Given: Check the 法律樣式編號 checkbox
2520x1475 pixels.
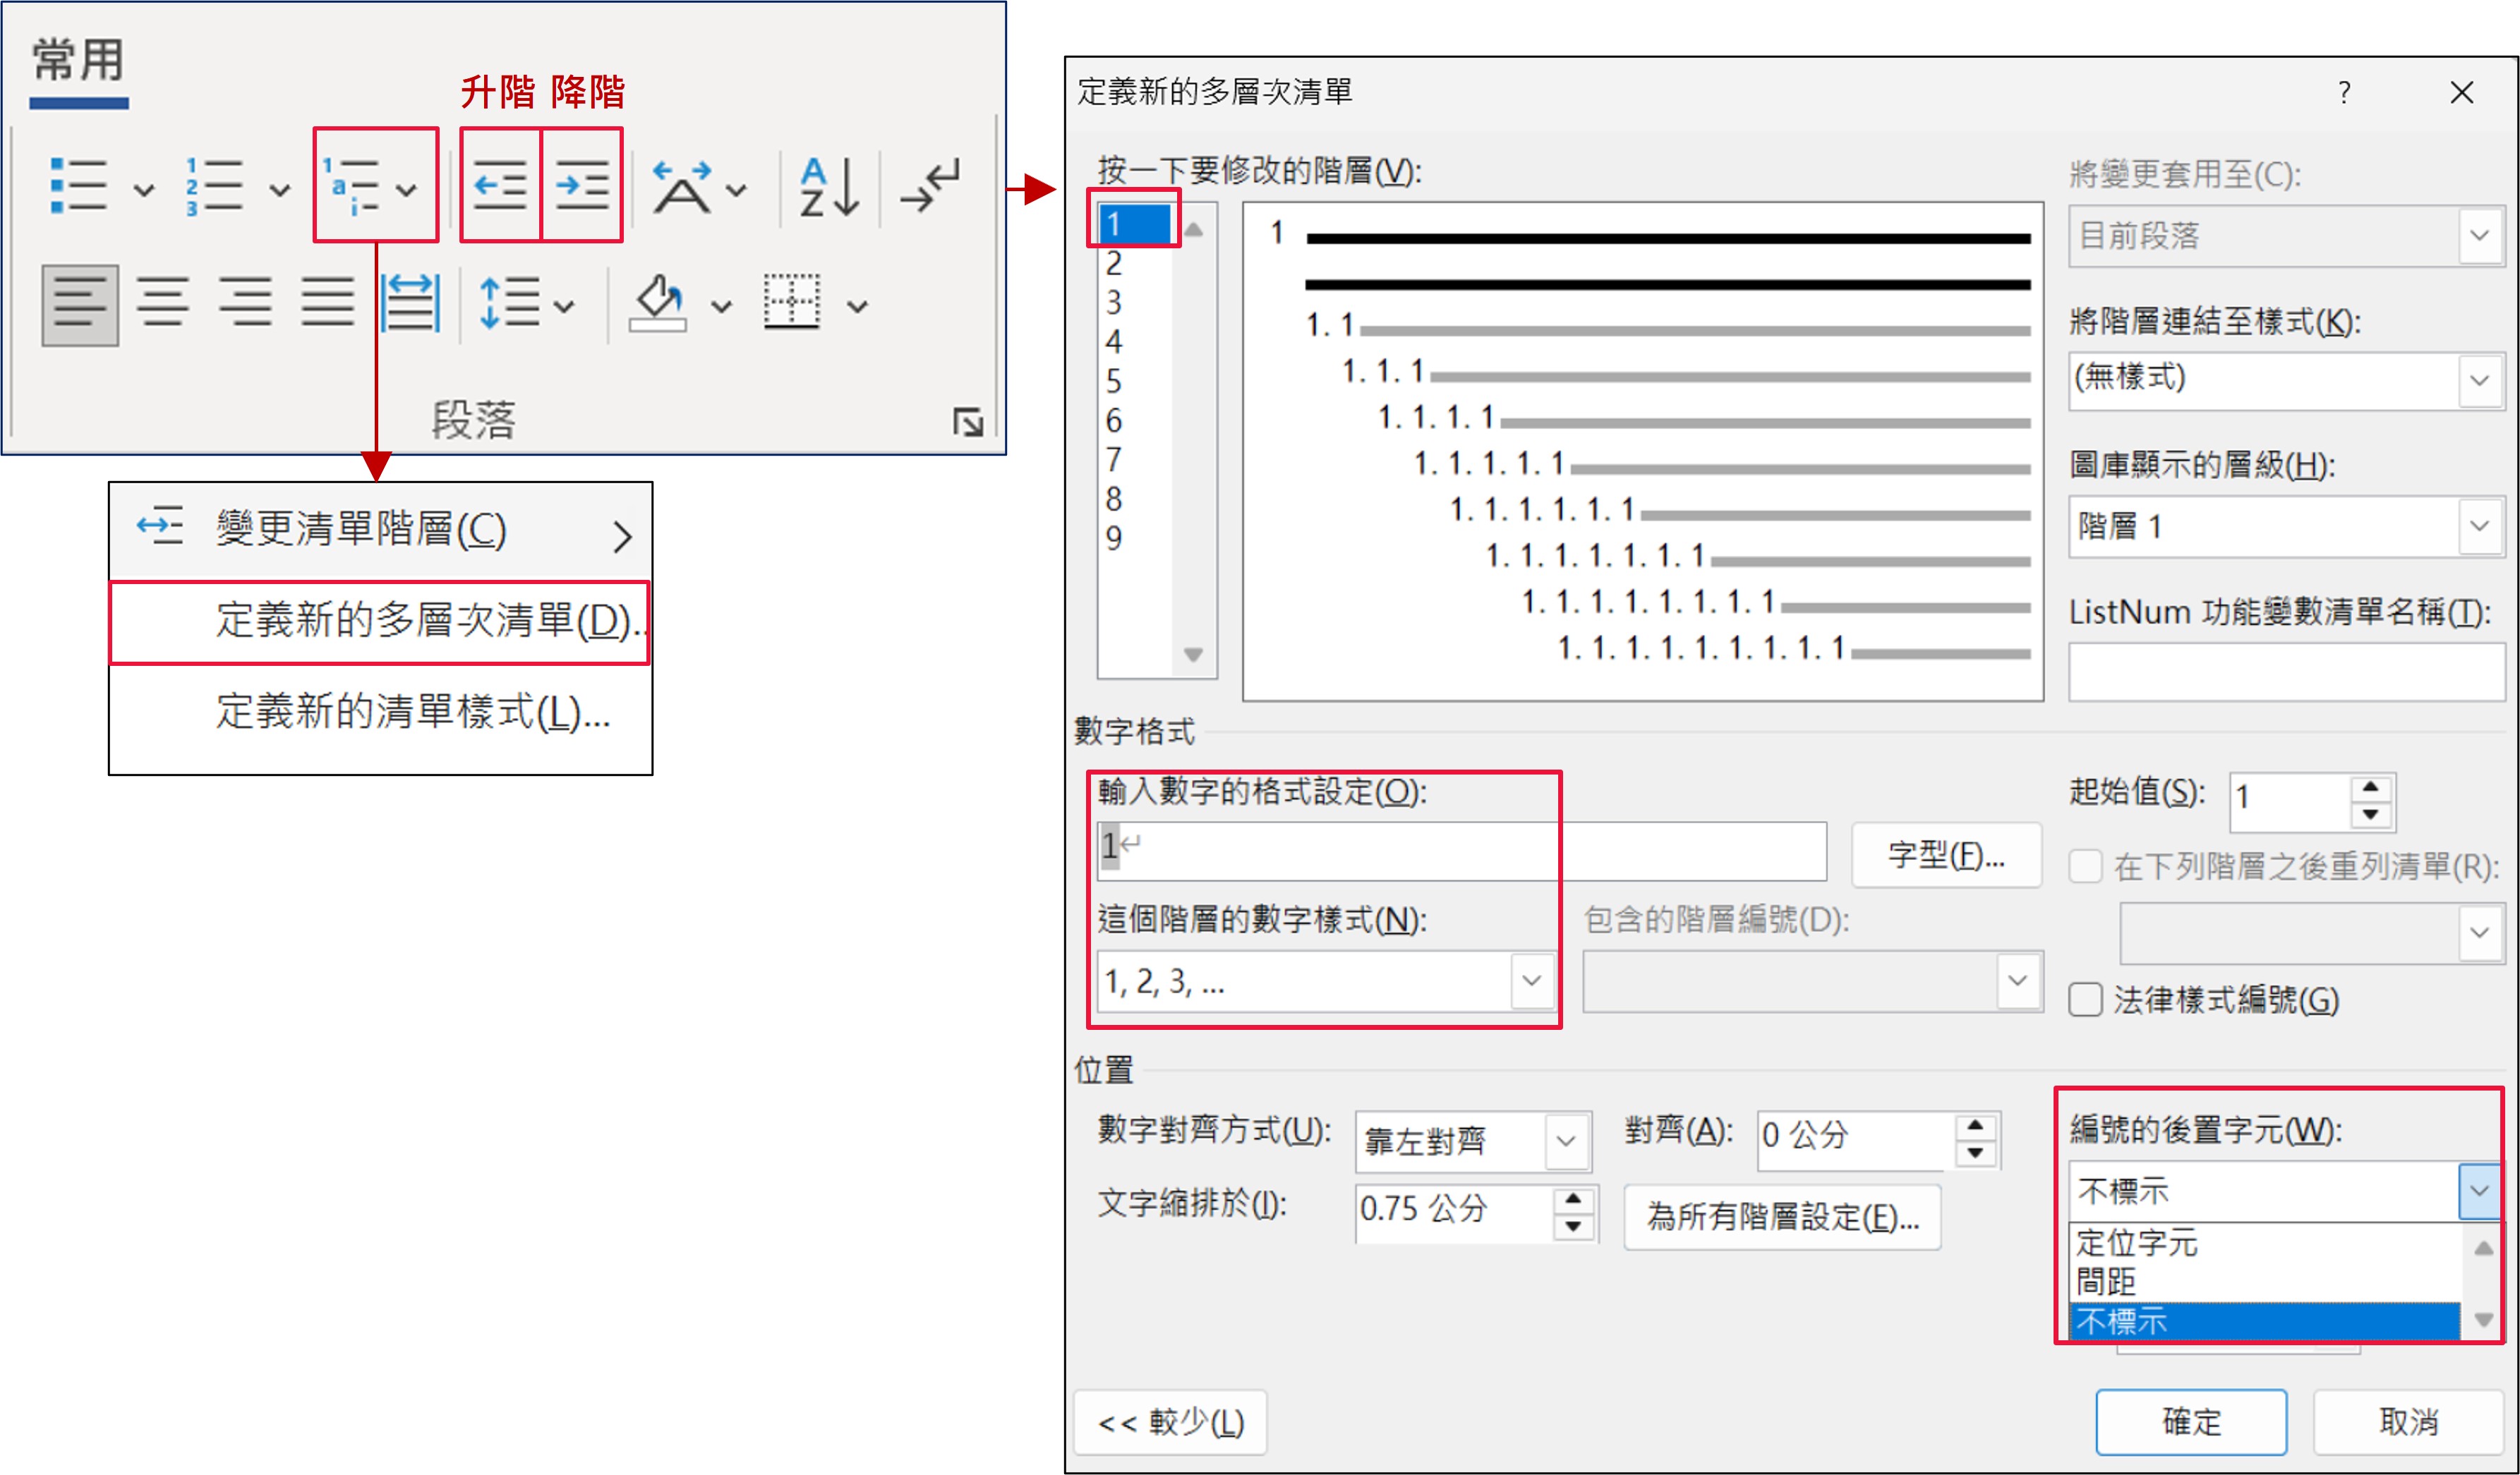Looking at the screenshot, I should (x=2085, y=1000).
